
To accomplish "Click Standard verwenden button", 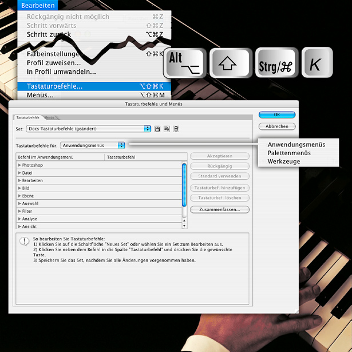I will coord(220,176).
